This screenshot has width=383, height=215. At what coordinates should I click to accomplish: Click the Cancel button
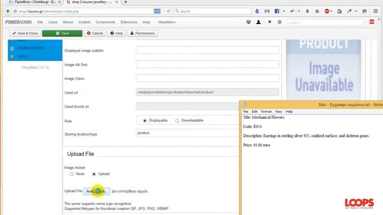click(95, 33)
